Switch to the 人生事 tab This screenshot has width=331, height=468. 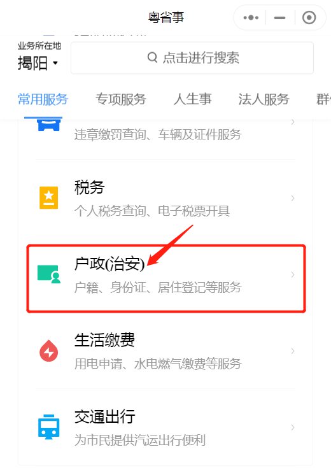coord(192,99)
